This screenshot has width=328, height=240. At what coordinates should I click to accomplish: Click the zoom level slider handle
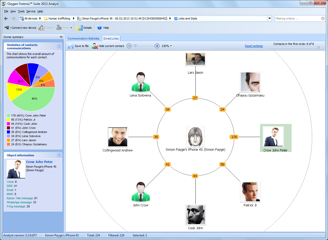(x=135, y=46)
